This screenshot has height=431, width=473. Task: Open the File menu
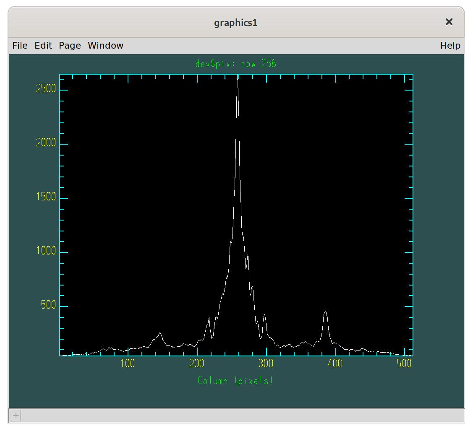click(x=20, y=45)
